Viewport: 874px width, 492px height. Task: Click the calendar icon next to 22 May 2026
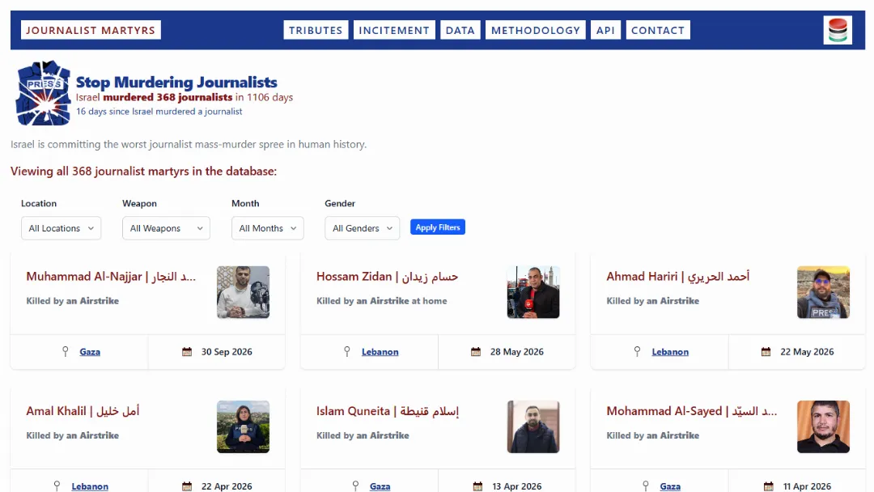(766, 351)
